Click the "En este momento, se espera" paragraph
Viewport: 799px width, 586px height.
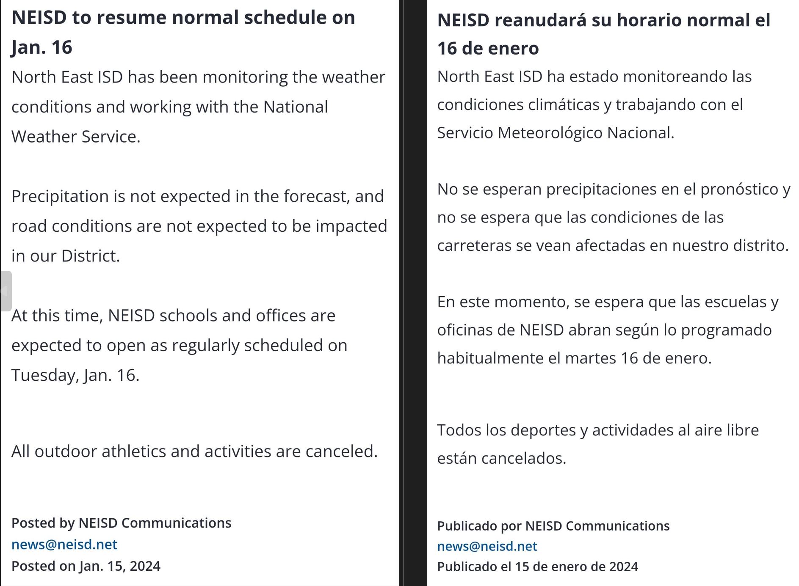608,330
